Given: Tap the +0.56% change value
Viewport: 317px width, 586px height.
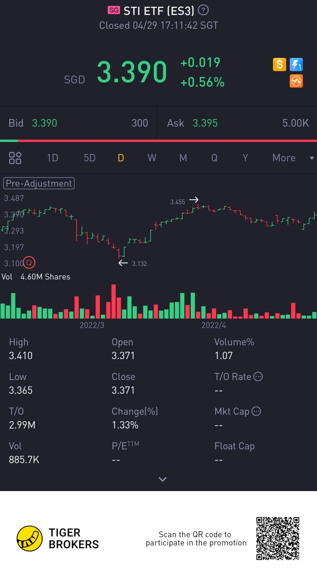Looking at the screenshot, I should pos(202,82).
